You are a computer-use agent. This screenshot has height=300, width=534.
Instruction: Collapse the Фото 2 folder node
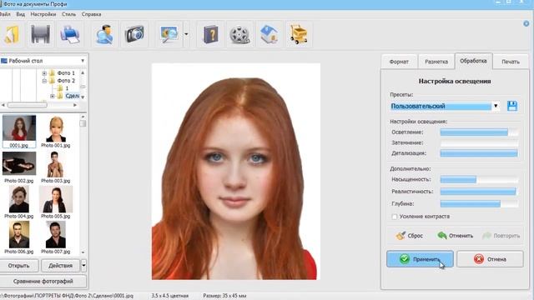[x=44, y=81]
